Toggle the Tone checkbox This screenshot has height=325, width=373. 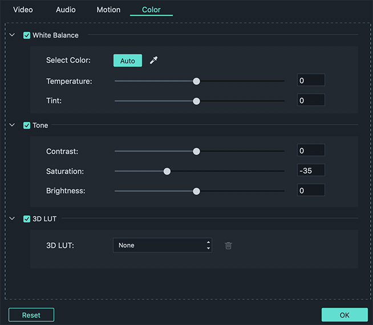[x=27, y=125]
